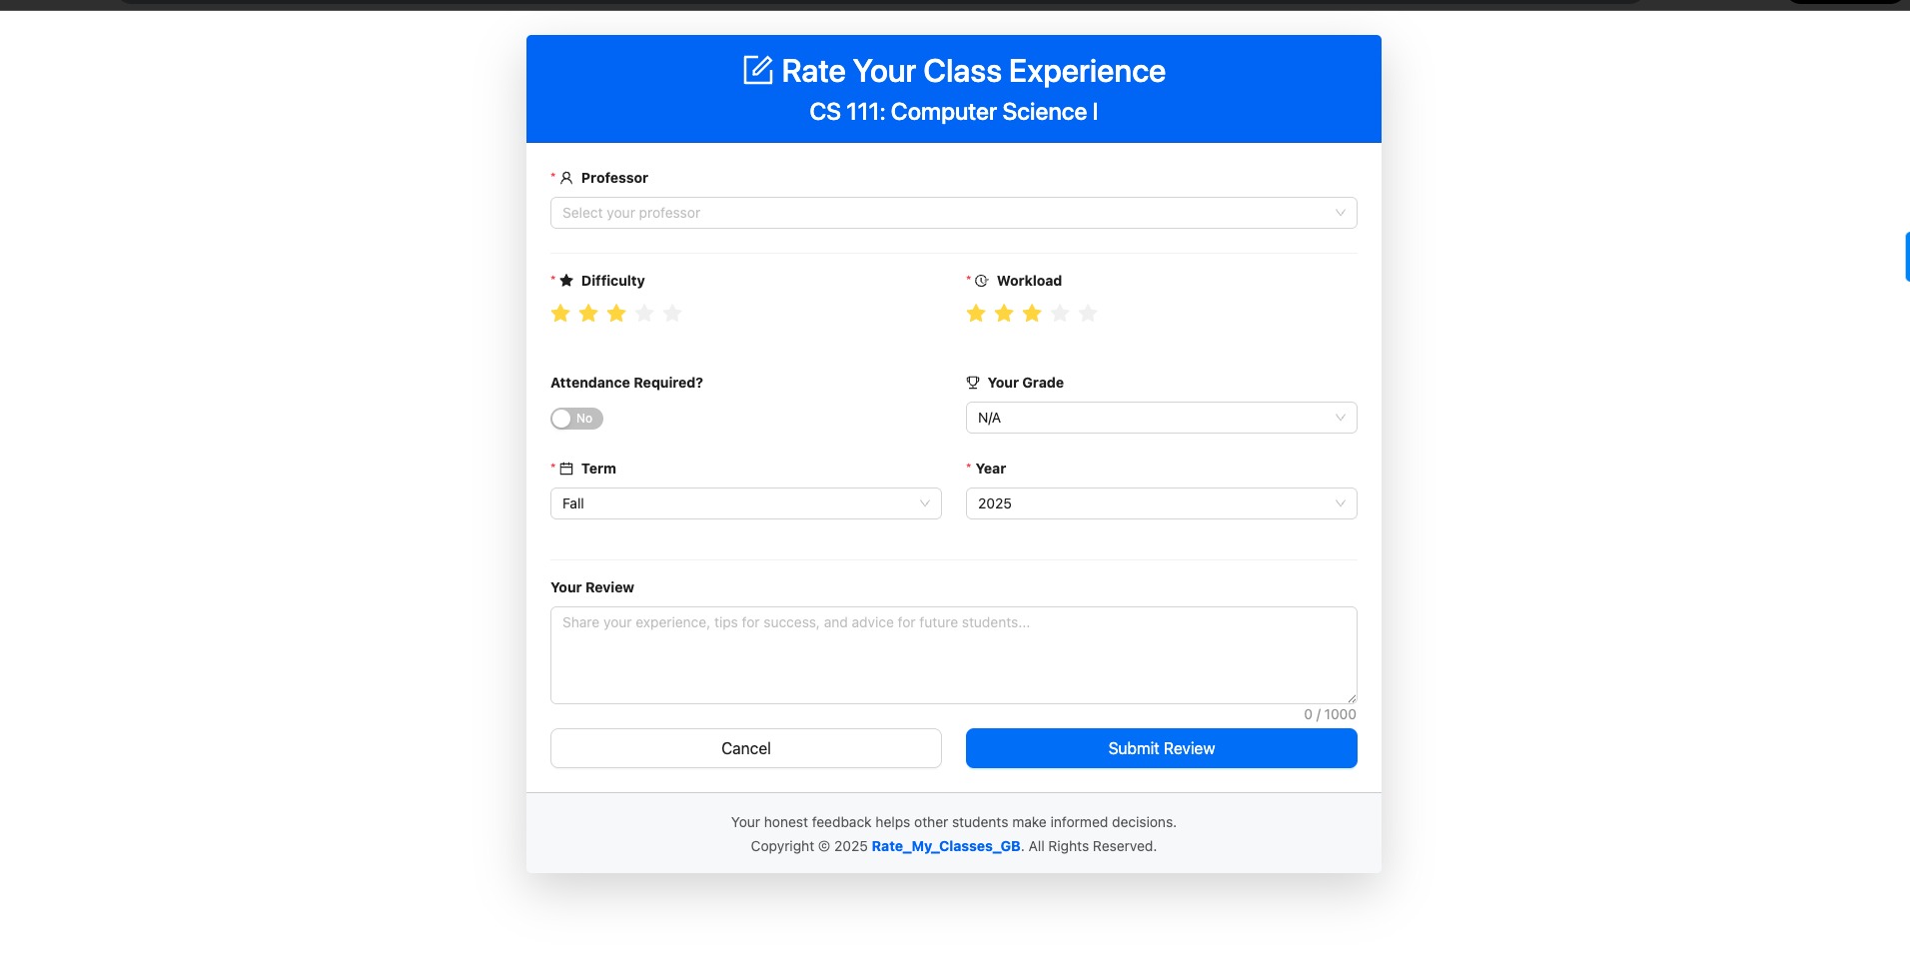The width and height of the screenshot is (1910, 972).
Task: Set the Difficulty rating to one star
Action: click(559, 313)
